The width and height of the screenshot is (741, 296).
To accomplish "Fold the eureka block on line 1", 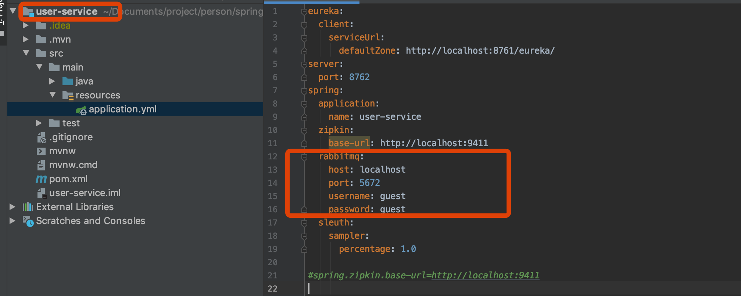I will pyautogui.click(x=304, y=12).
